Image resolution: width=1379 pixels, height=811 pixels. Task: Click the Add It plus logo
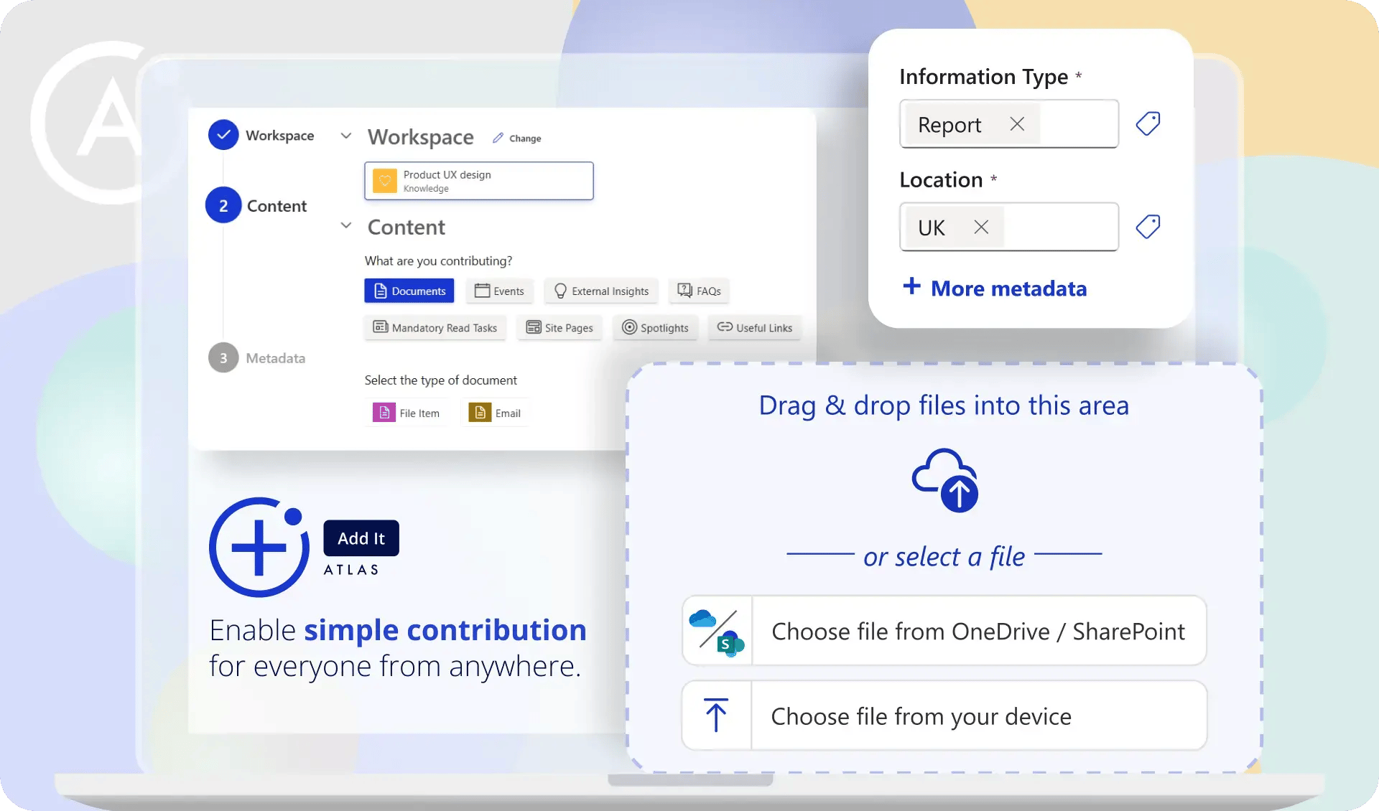pyautogui.click(x=259, y=547)
